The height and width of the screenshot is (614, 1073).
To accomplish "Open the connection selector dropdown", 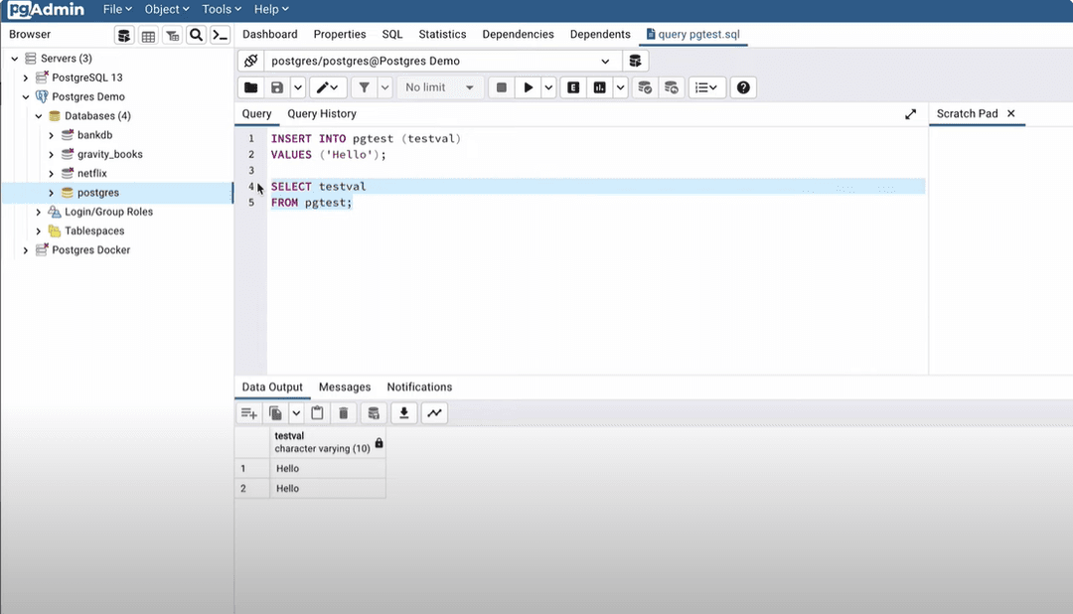I will point(605,62).
